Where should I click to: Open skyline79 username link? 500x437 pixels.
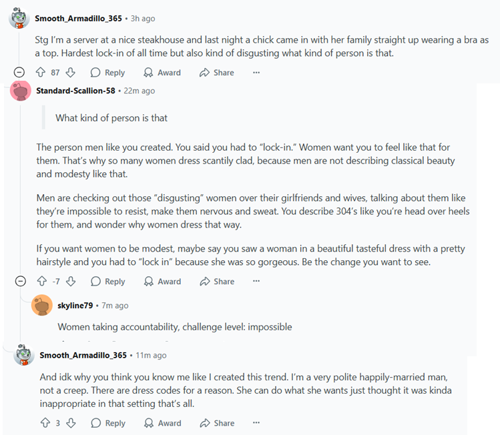point(75,306)
